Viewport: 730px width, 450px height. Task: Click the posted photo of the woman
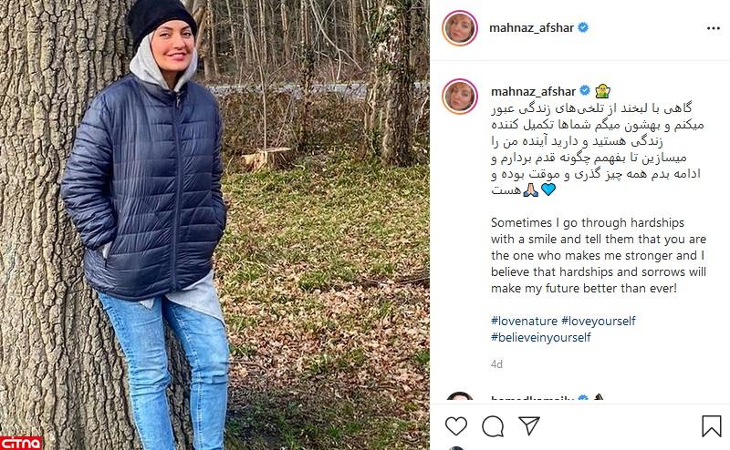(214, 225)
